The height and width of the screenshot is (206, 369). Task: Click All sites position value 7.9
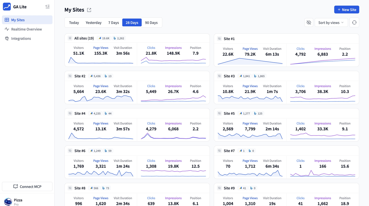pyautogui.click(x=196, y=53)
